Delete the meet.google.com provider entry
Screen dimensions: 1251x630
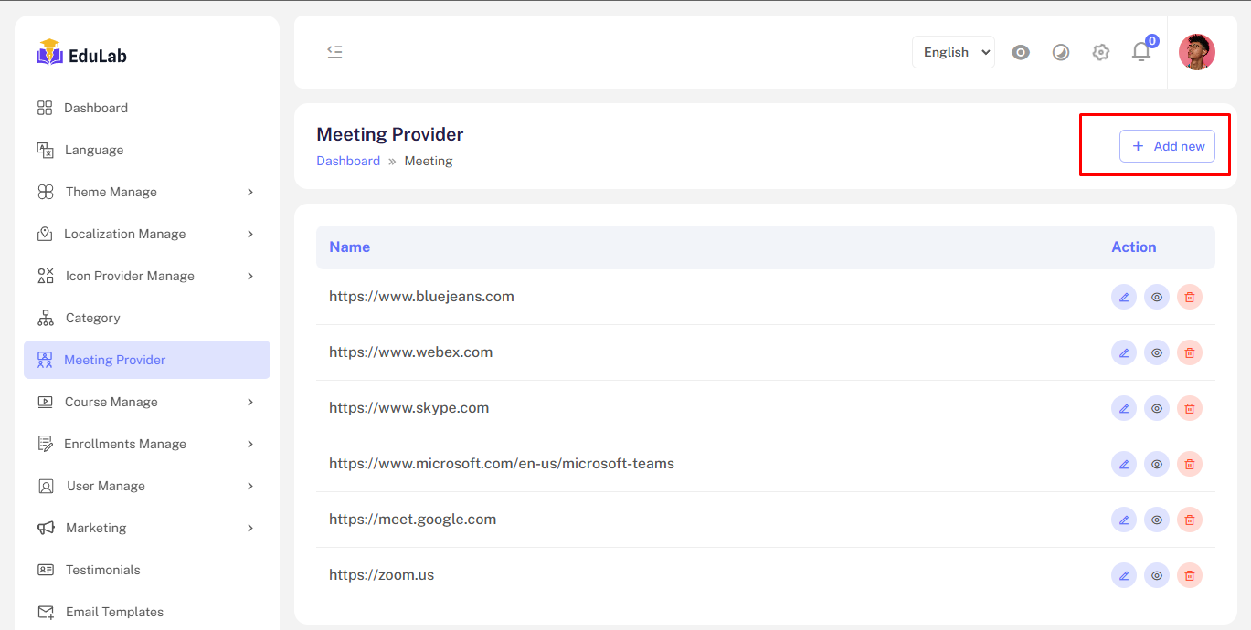coord(1189,520)
